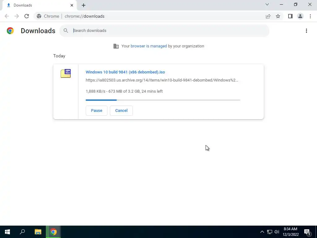Click the search magnifier in downloads search

click(x=66, y=31)
